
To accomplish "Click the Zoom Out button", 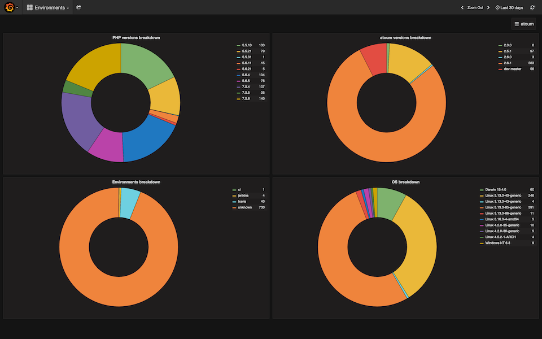I will coord(475,7).
